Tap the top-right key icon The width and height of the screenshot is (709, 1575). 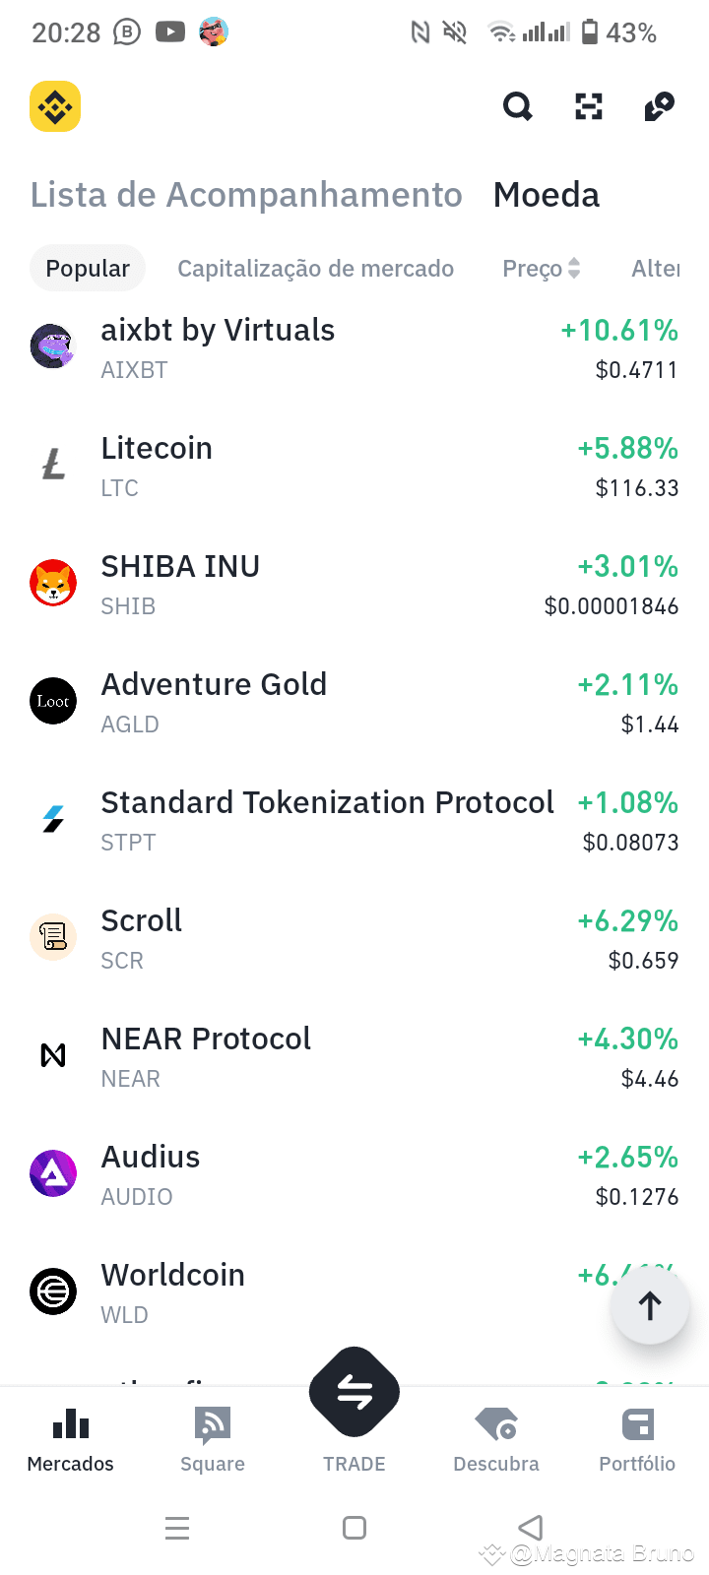click(659, 106)
